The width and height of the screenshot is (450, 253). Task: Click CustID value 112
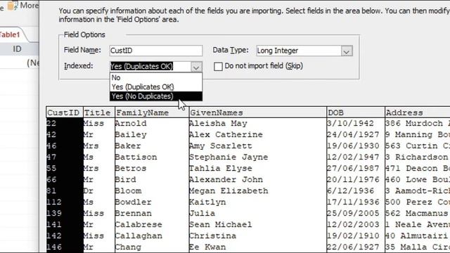(x=54, y=202)
